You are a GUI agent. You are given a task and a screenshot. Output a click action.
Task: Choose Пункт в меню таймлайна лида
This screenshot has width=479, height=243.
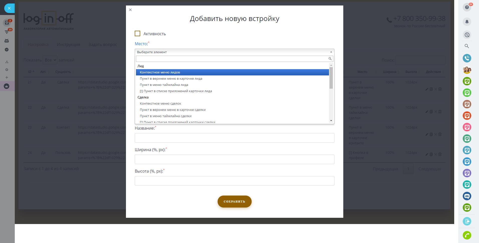click(232, 85)
